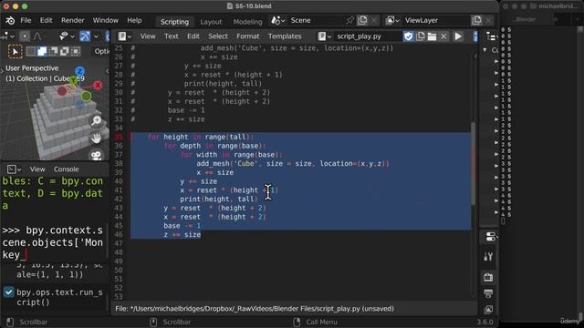This screenshot has height=328, width=584.
Task: Open the text editor type dropdown
Action: (124, 36)
